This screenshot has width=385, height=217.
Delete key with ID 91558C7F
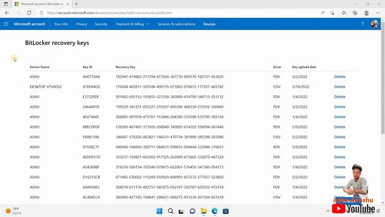click(x=339, y=147)
